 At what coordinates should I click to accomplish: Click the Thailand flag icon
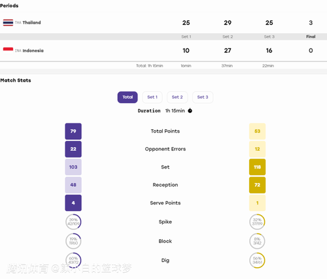(8, 23)
